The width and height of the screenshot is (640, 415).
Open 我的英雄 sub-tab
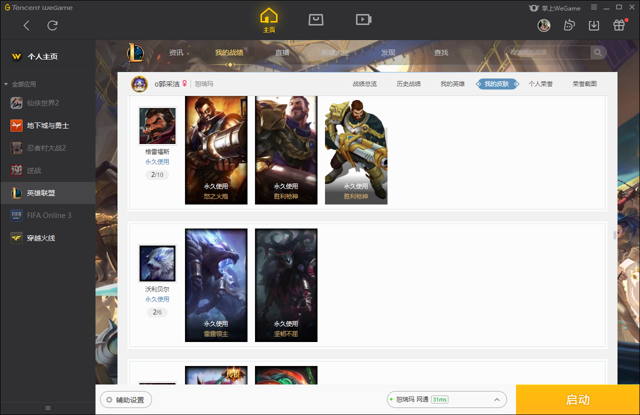(x=452, y=84)
